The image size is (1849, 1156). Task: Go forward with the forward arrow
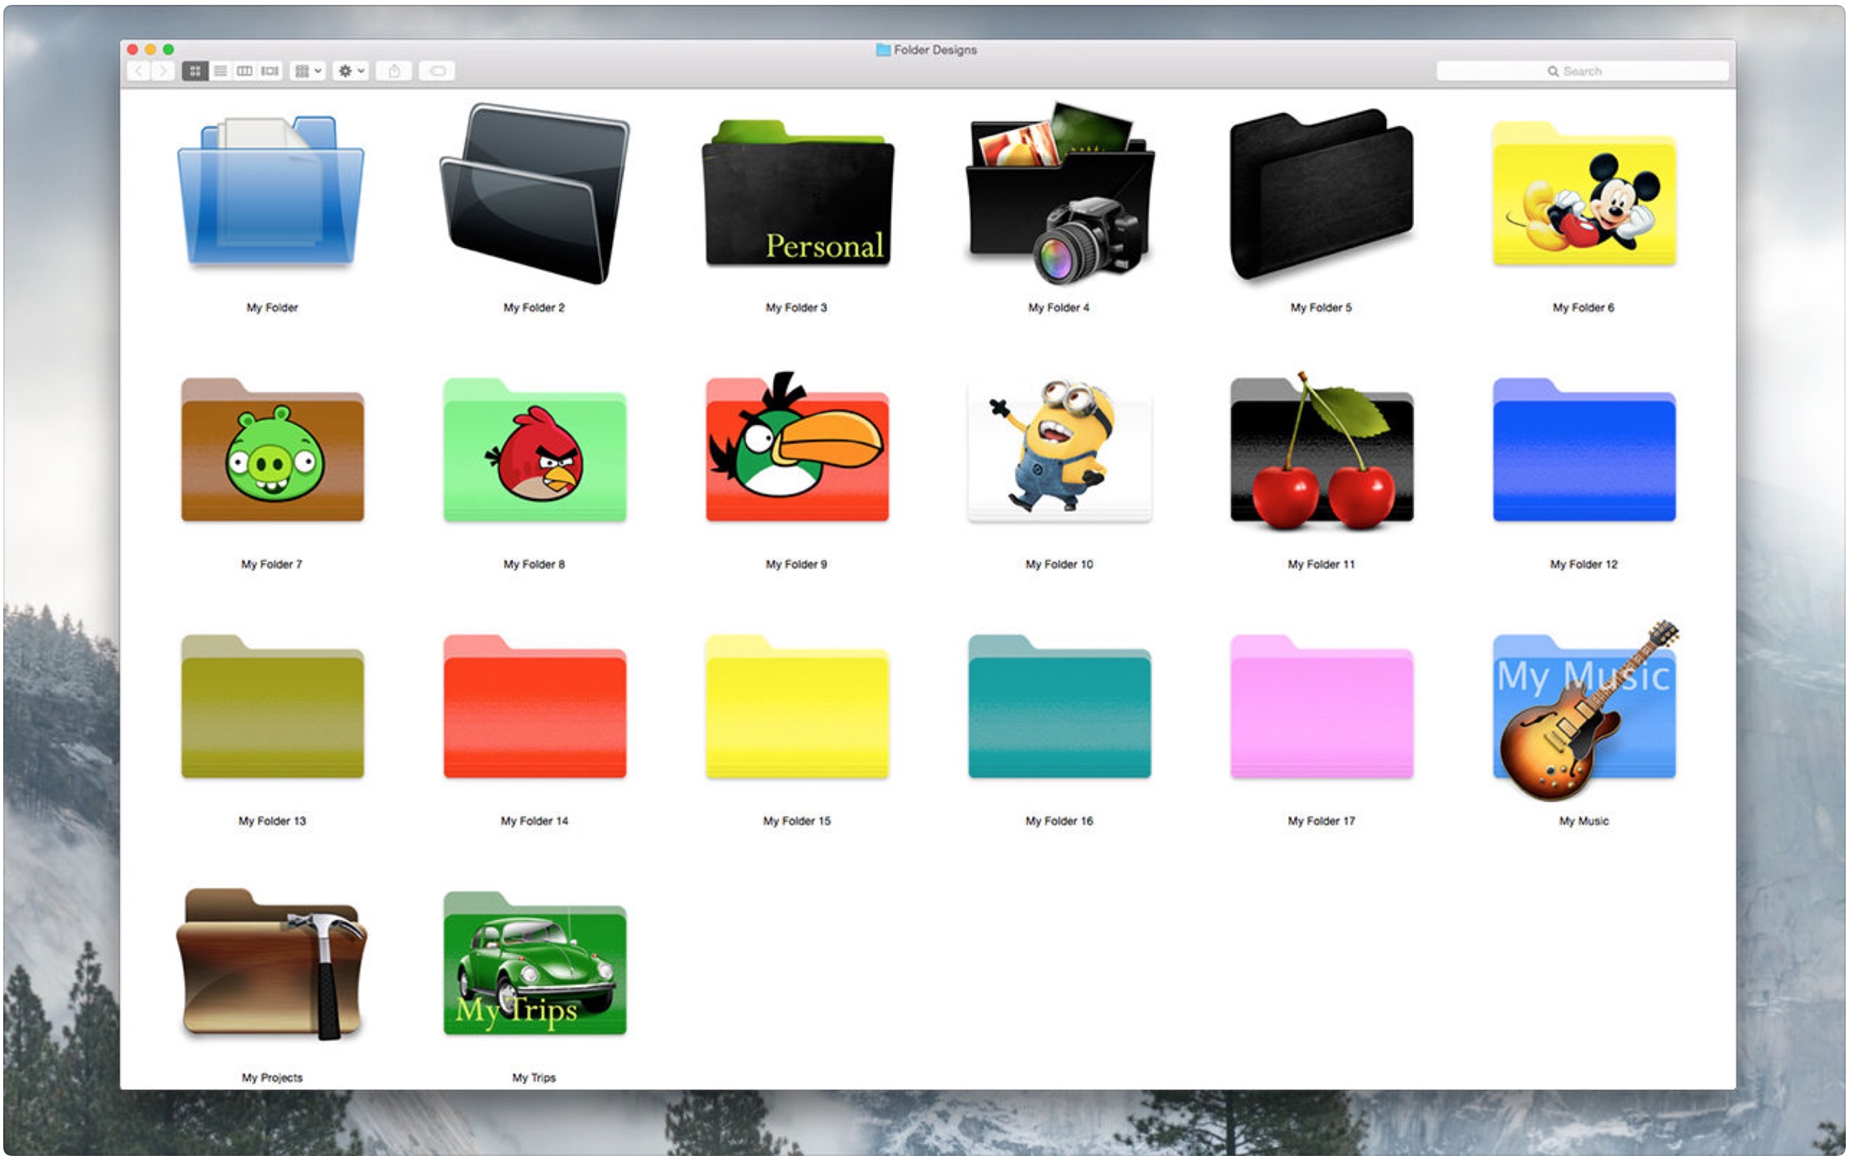(163, 71)
